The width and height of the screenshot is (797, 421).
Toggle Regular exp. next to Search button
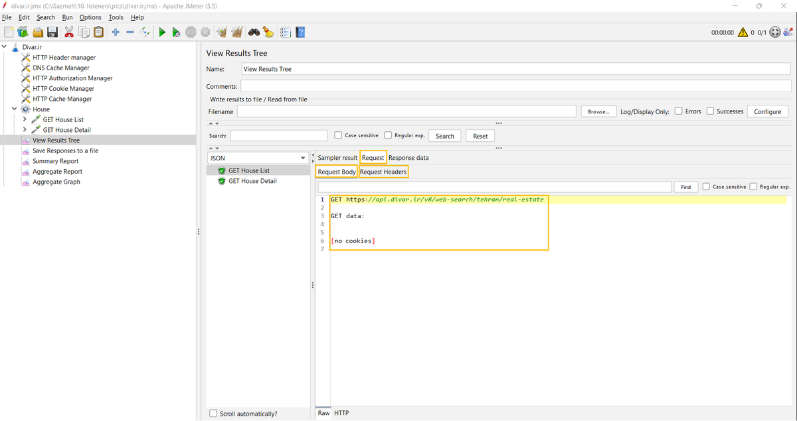point(389,135)
